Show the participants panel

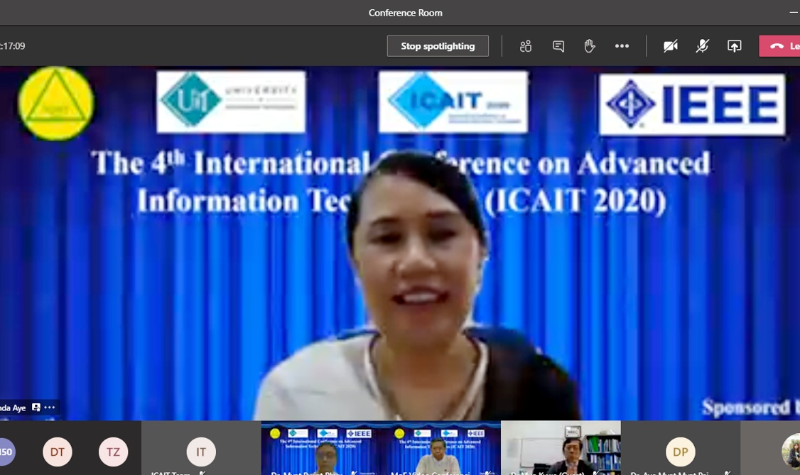pos(526,46)
